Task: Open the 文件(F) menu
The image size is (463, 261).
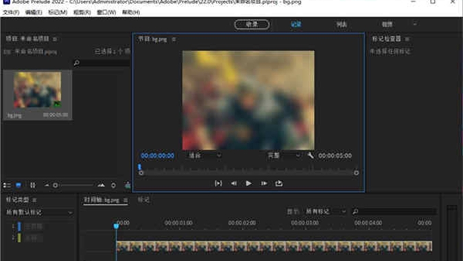Action: [x=11, y=12]
